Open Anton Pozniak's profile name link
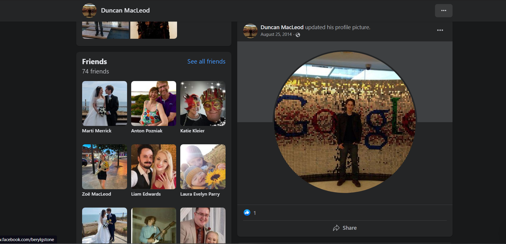Image resolution: width=506 pixels, height=244 pixels. pyautogui.click(x=147, y=131)
